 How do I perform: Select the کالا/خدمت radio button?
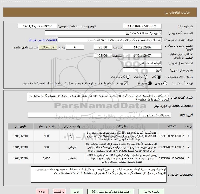[128, 77]
